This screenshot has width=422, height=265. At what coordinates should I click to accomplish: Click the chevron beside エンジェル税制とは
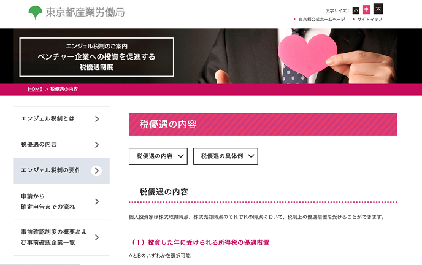[x=97, y=119]
